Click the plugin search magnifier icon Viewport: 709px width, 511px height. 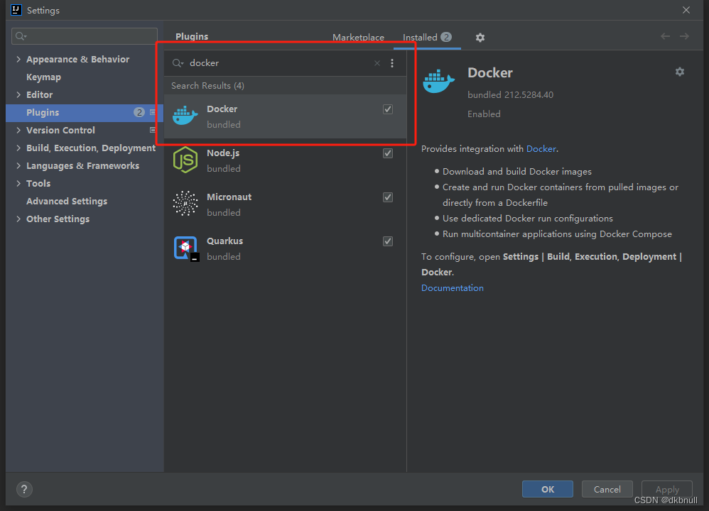(178, 63)
